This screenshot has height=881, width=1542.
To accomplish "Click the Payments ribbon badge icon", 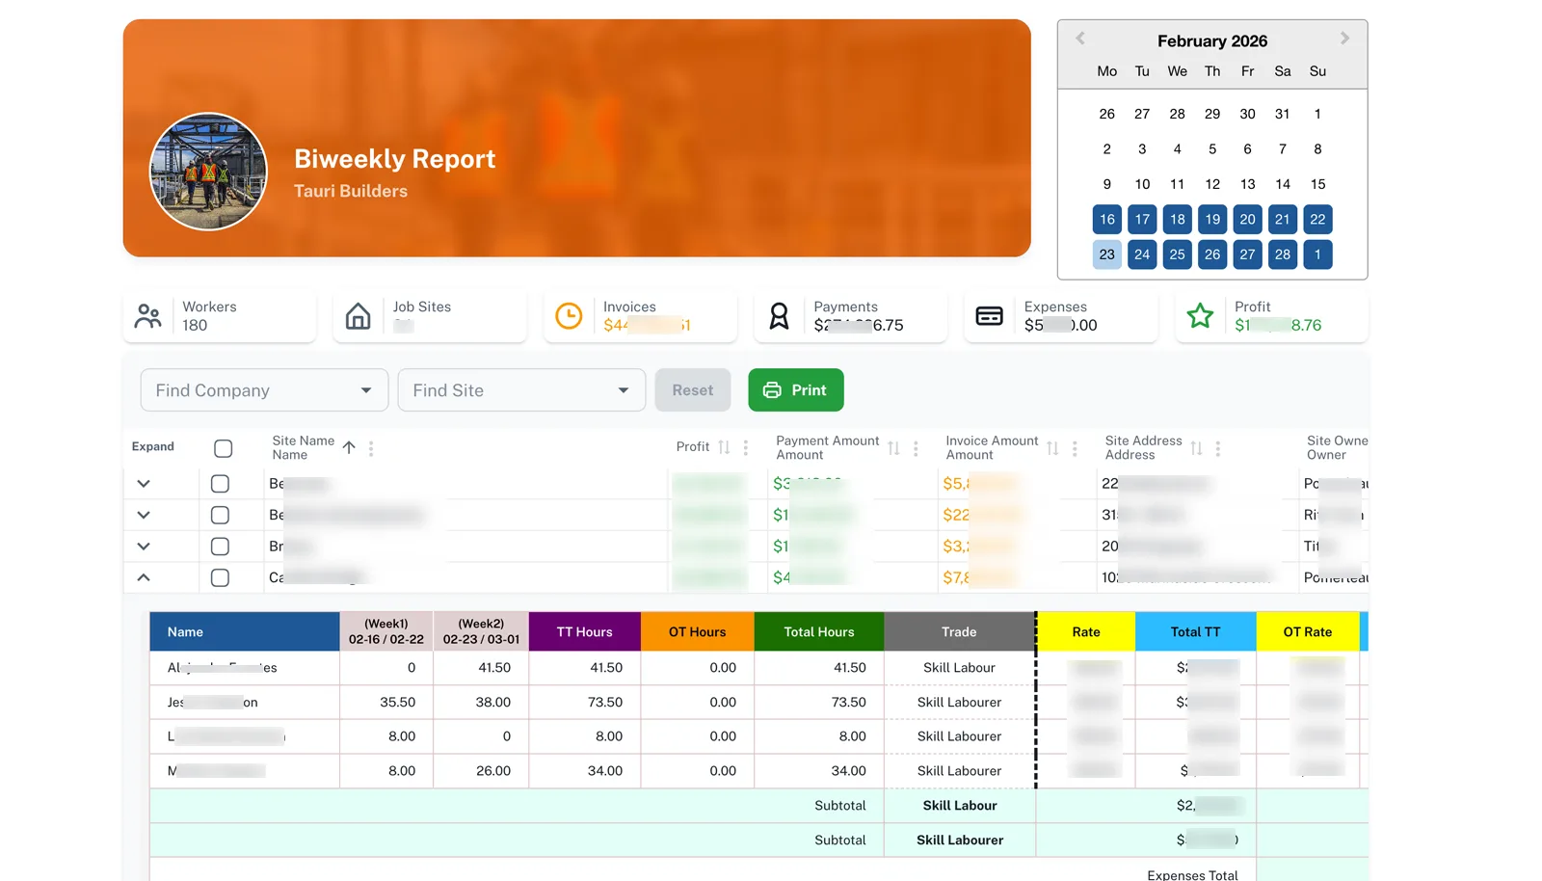I will (x=779, y=316).
